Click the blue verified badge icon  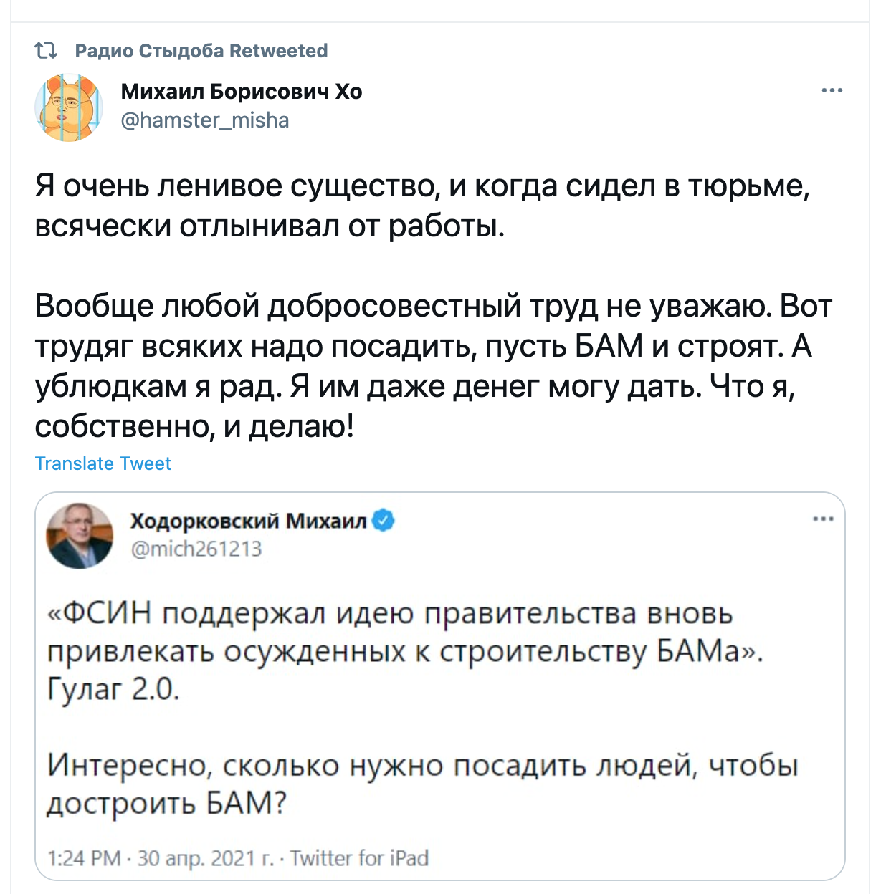click(384, 521)
